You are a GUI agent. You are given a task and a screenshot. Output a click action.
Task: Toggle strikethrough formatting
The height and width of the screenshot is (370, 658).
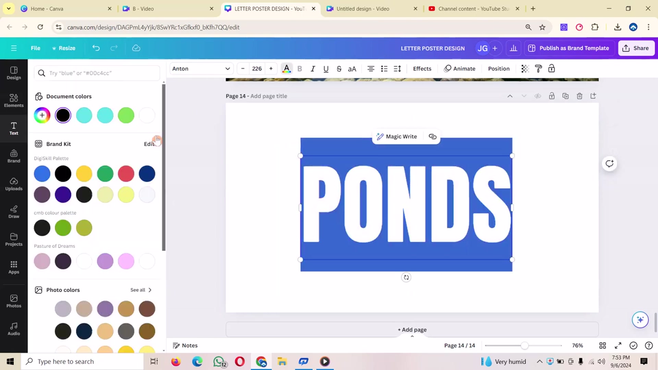tap(339, 69)
